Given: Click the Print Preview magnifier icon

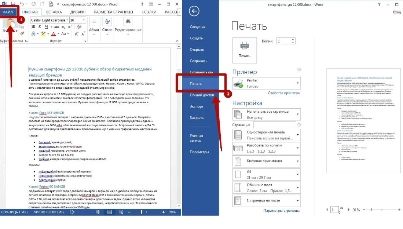Looking at the screenshot, I should click(x=51, y=4).
